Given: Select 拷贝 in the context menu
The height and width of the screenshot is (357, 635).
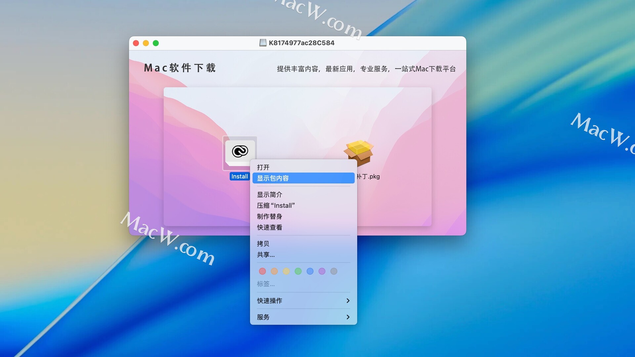Looking at the screenshot, I should 303,244.
